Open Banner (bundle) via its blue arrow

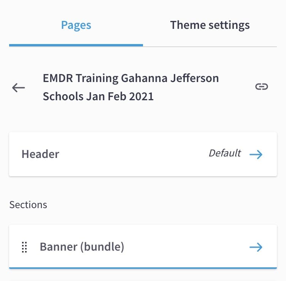point(256,247)
